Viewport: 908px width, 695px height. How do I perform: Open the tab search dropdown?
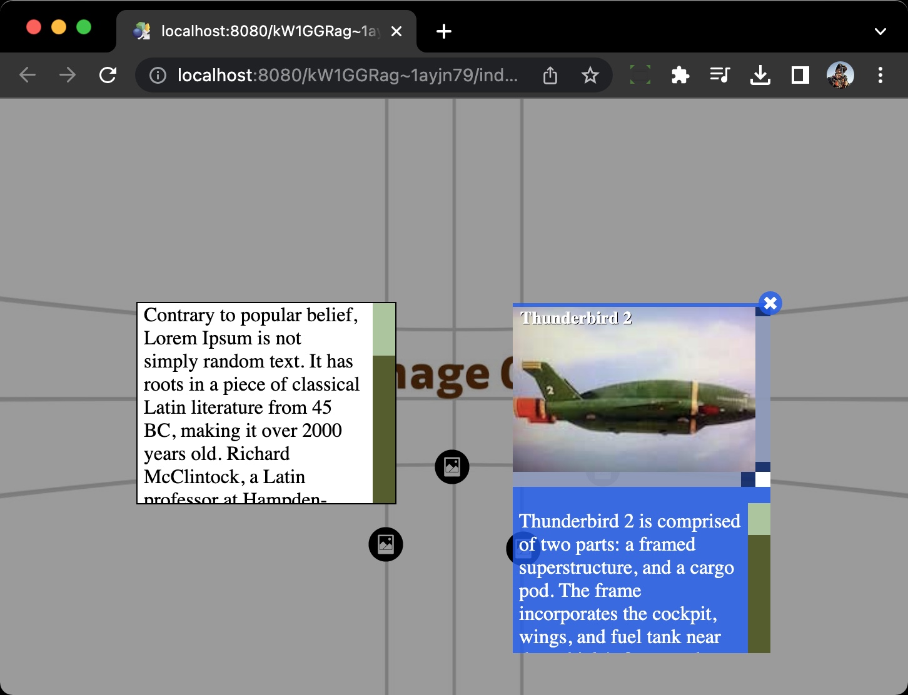(x=880, y=31)
